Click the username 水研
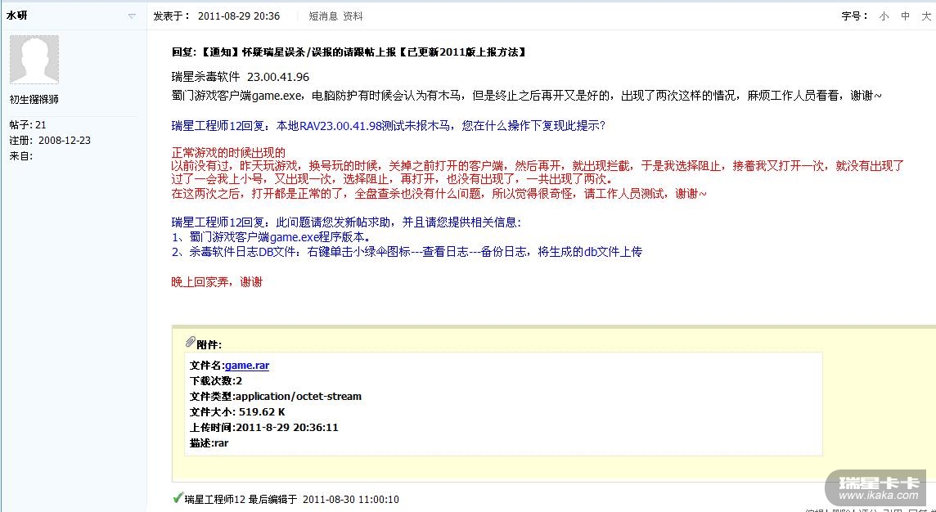The height and width of the screenshot is (512, 936). (16, 16)
